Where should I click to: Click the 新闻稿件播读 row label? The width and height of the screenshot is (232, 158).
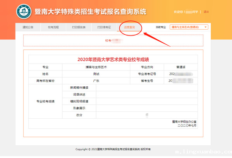(79, 88)
